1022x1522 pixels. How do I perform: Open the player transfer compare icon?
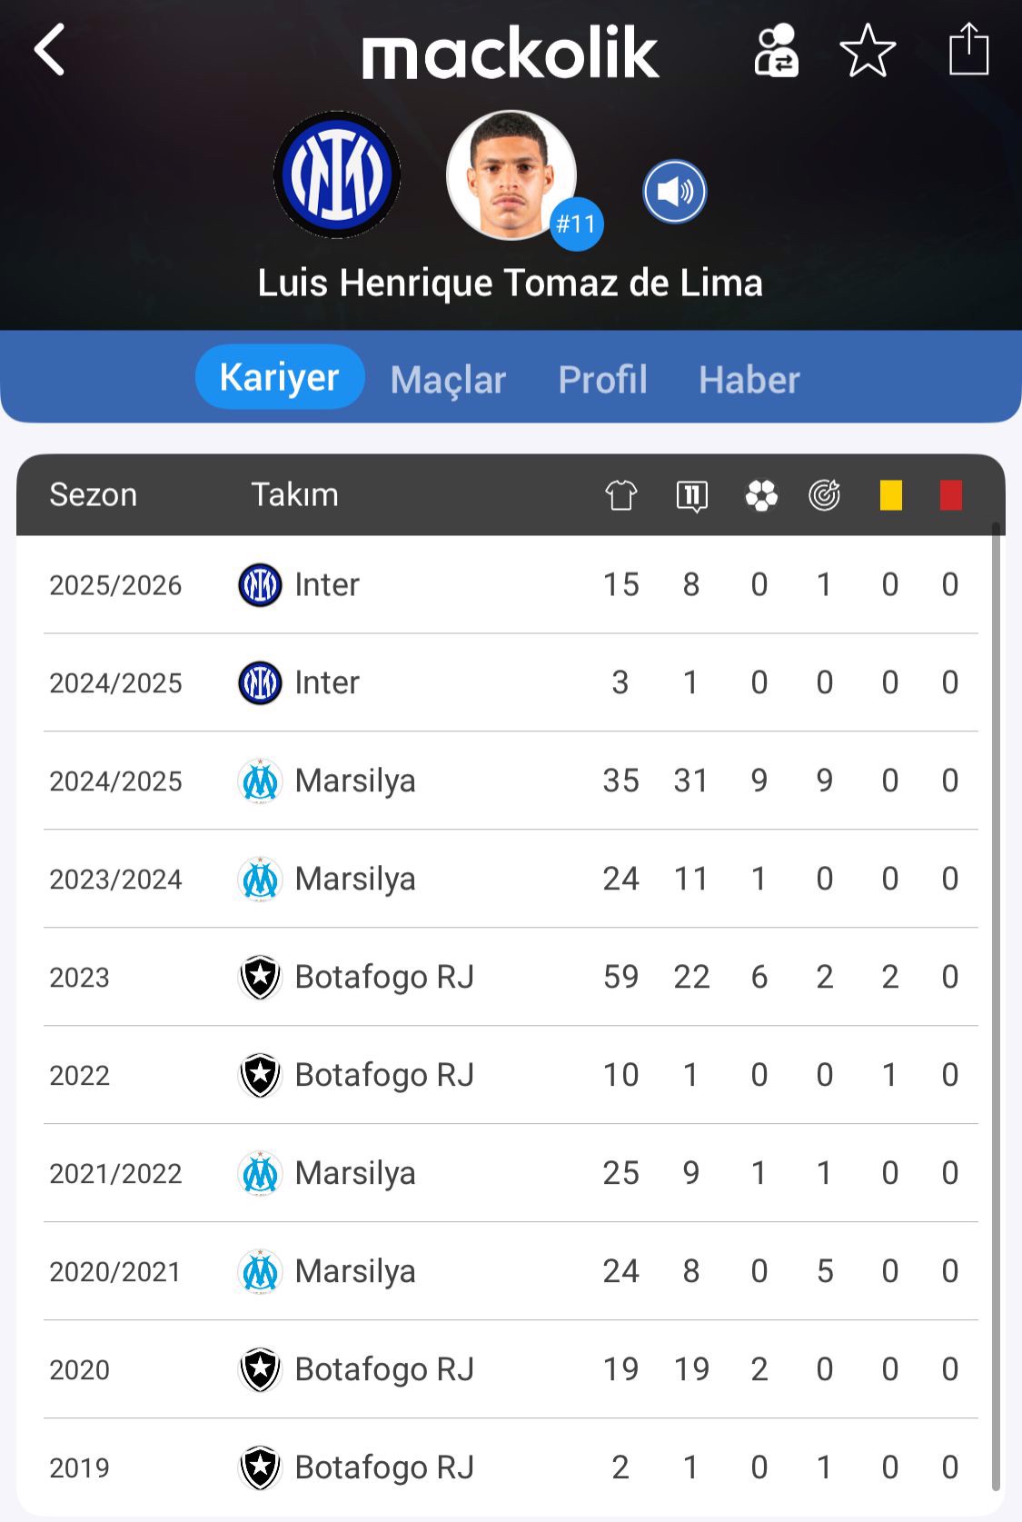pyautogui.click(x=776, y=50)
